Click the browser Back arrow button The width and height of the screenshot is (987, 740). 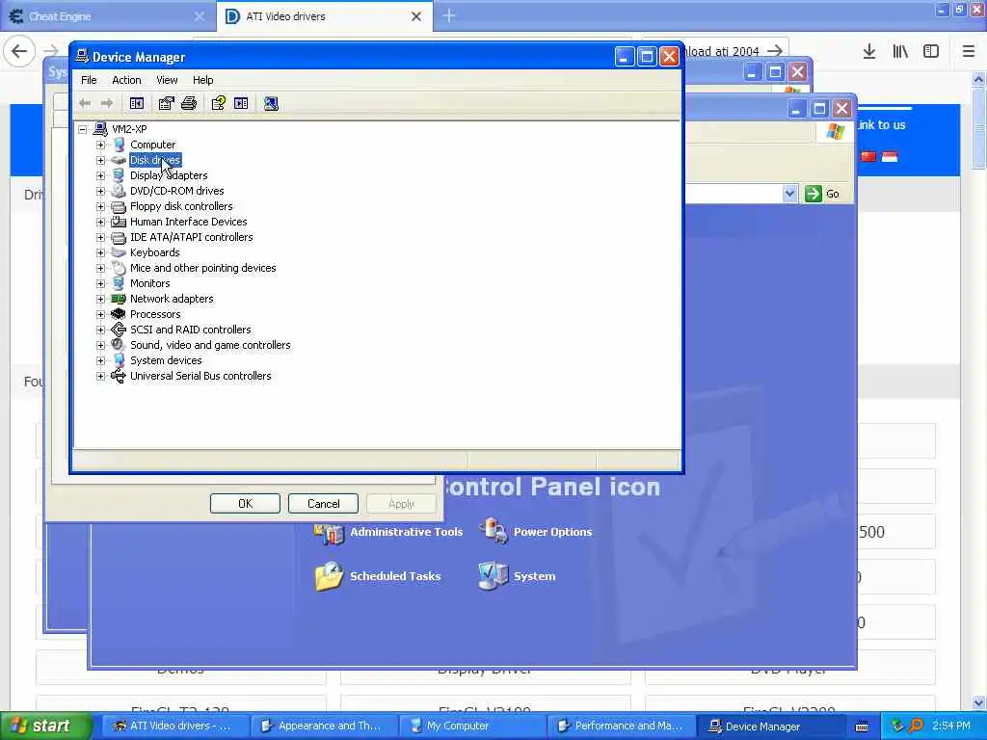(x=19, y=52)
